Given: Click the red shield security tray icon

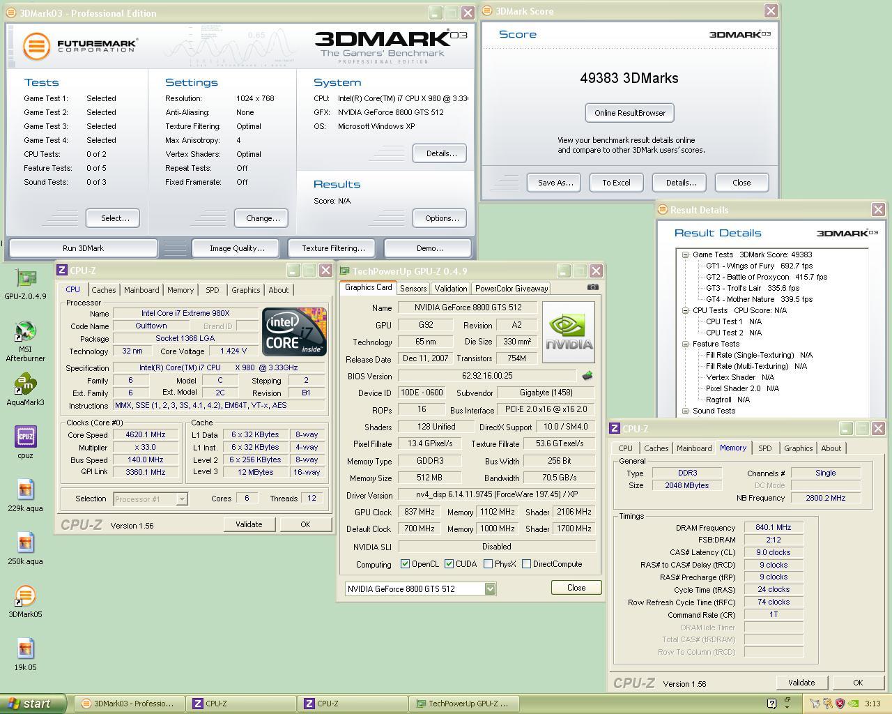Looking at the screenshot, I should coord(840,704).
